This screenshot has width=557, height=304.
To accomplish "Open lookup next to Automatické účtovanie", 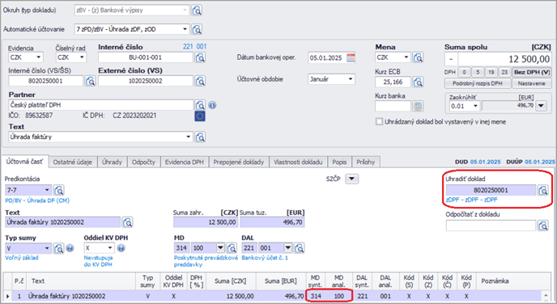I will [197, 29].
